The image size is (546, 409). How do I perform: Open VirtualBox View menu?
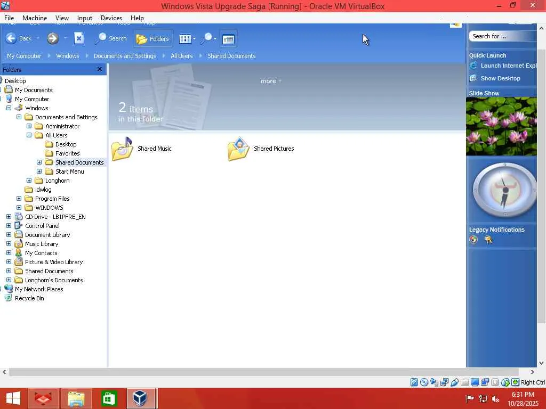pyautogui.click(x=62, y=18)
